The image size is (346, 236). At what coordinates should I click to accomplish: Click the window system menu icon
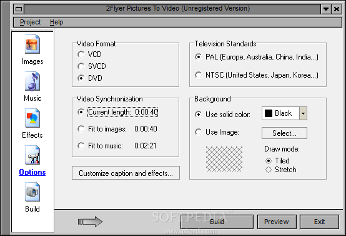click(19, 9)
